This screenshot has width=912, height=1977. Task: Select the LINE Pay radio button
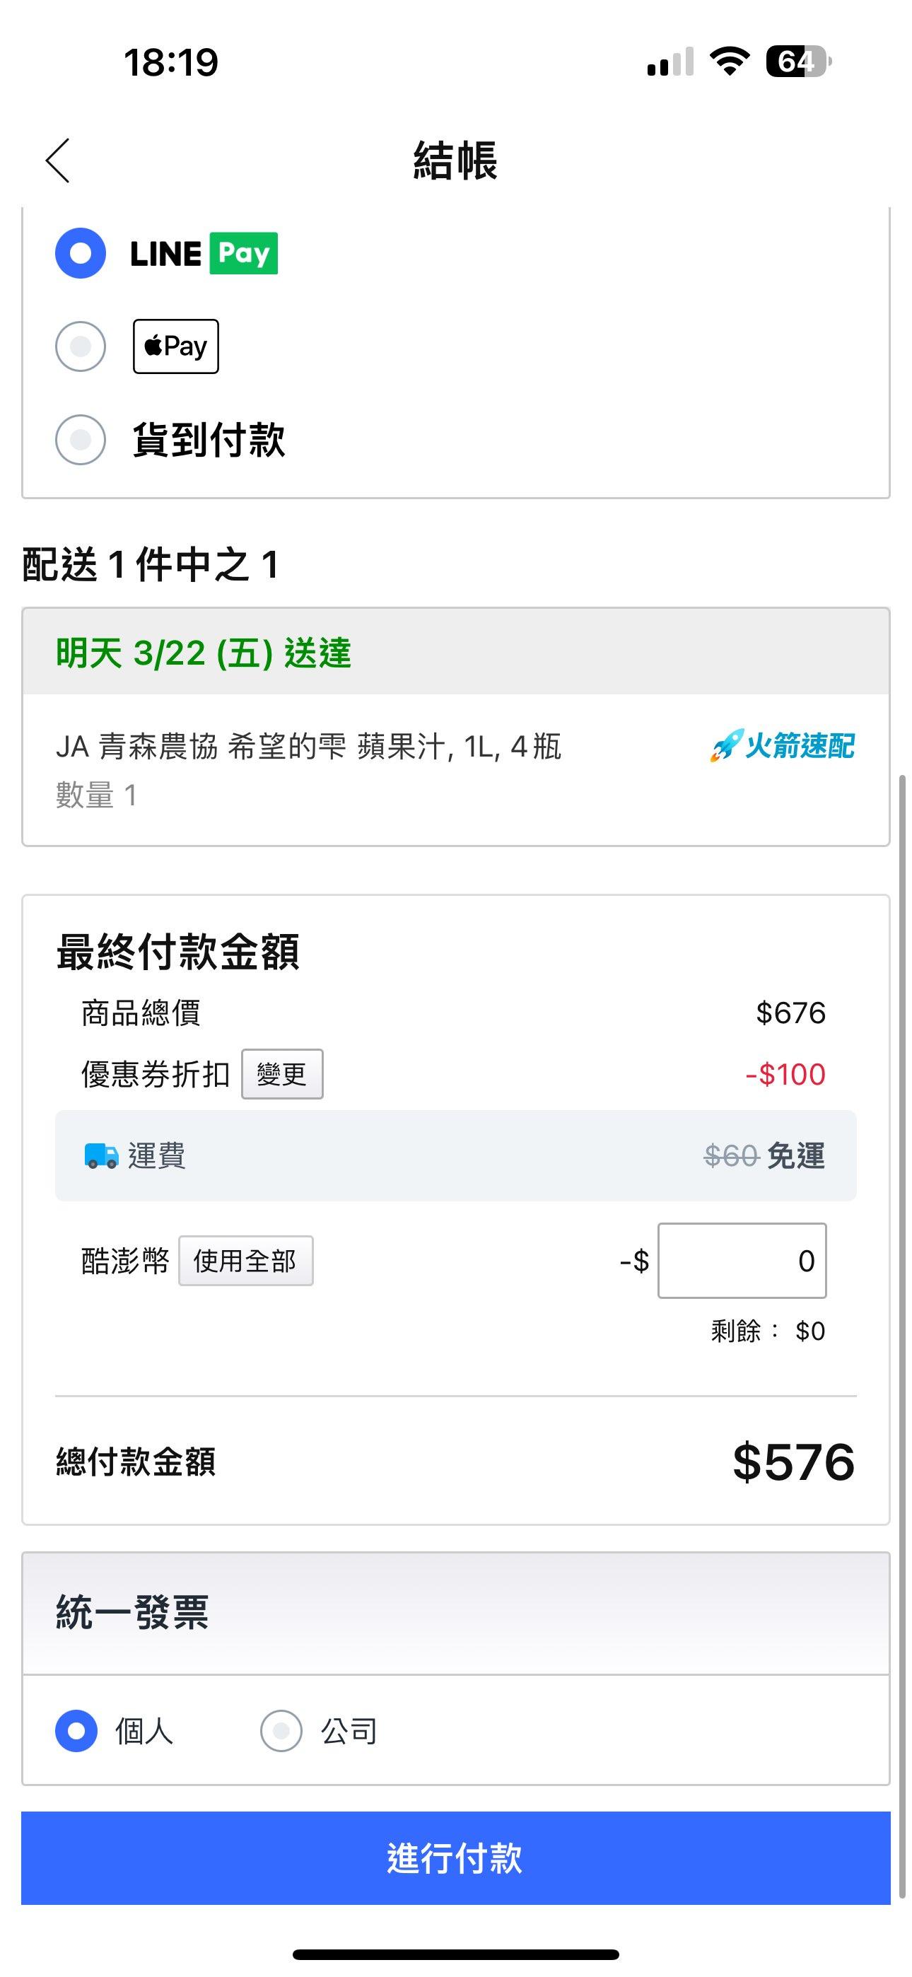[x=81, y=253]
